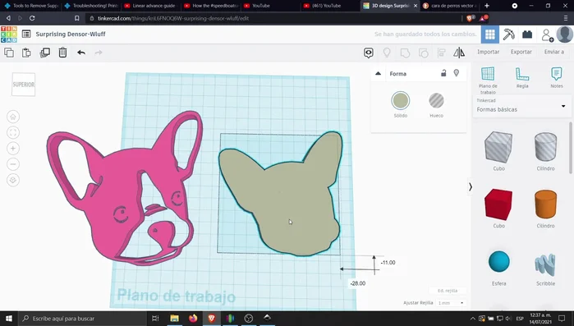Click the Duplicate and repeat icon
574x326 pixels.
point(44,53)
